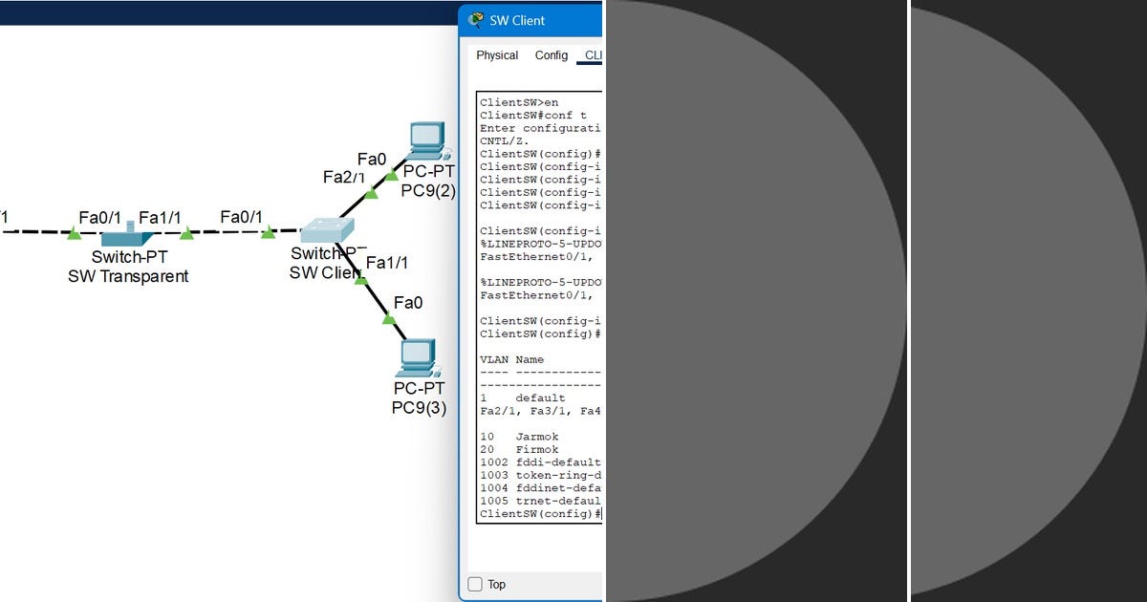1147x602 pixels.
Task: Click the ClientSW(config)# prompt line
Action: click(x=538, y=513)
